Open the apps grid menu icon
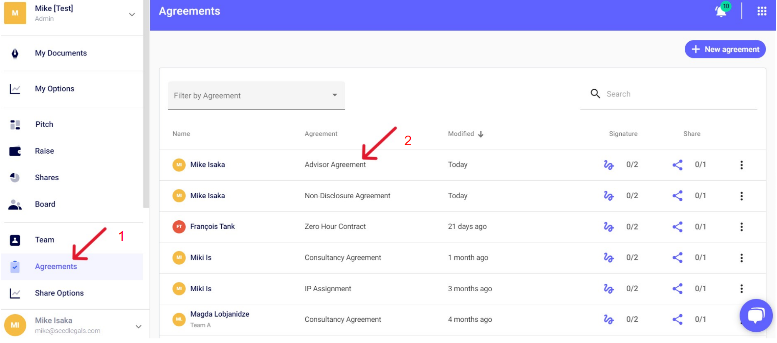777x343 pixels. [x=762, y=11]
